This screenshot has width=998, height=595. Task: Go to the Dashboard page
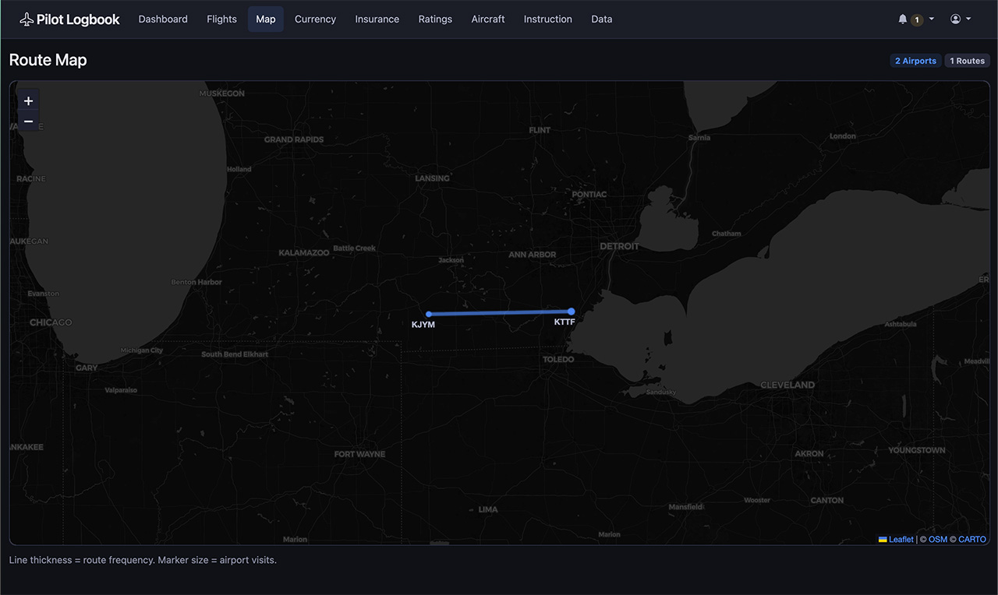point(163,19)
